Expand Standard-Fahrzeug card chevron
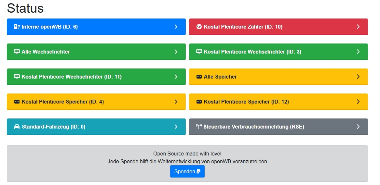This screenshot has height=185, width=380. coord(176,127)
